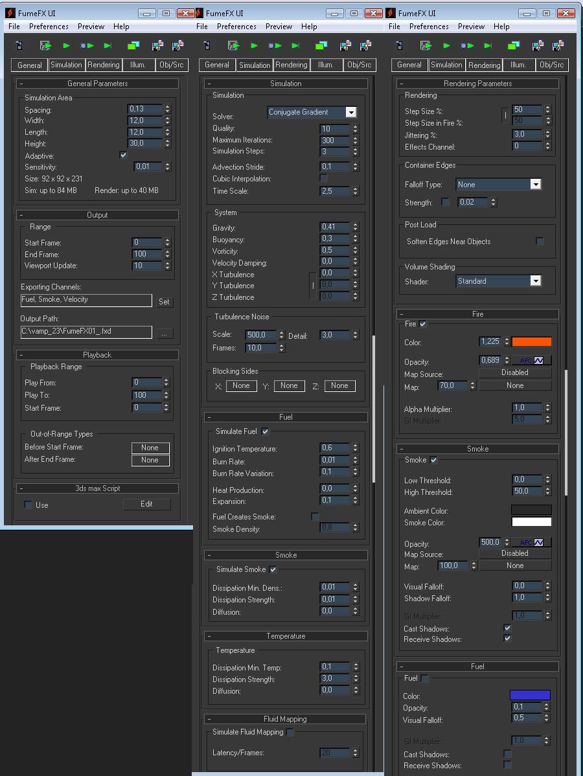Viewport: 583px width, 776px height.
Task: Open preview window icon in left window toolbar
Action: [133, 45]
